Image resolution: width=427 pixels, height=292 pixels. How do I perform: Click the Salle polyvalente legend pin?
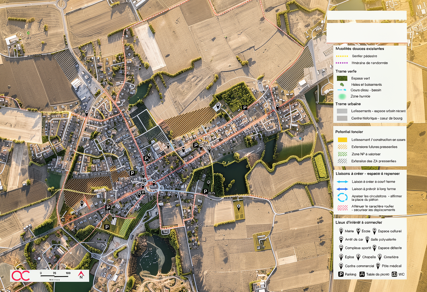coord(367,239)
